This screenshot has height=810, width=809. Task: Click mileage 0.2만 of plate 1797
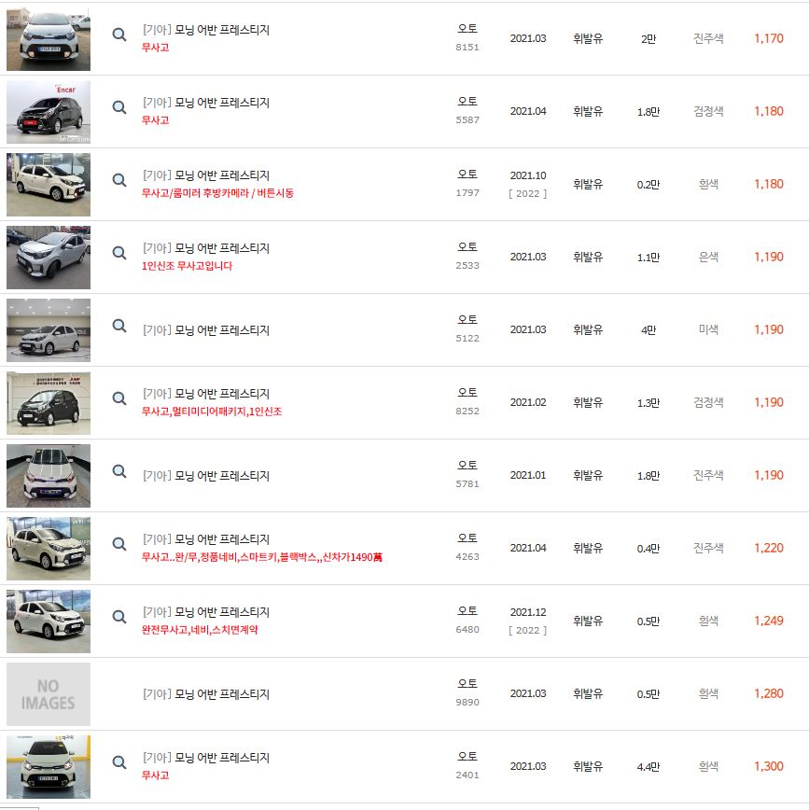[x=649, y=185]
